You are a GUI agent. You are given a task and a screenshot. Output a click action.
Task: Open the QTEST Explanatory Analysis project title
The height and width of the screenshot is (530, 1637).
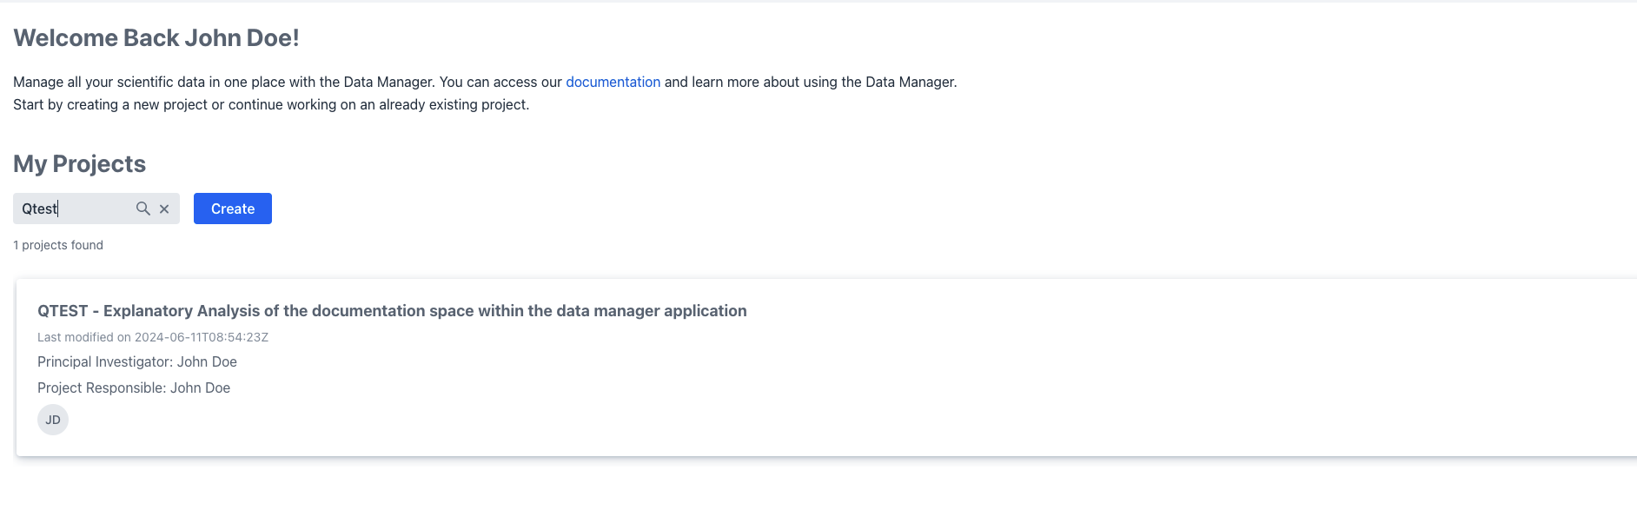392,311
